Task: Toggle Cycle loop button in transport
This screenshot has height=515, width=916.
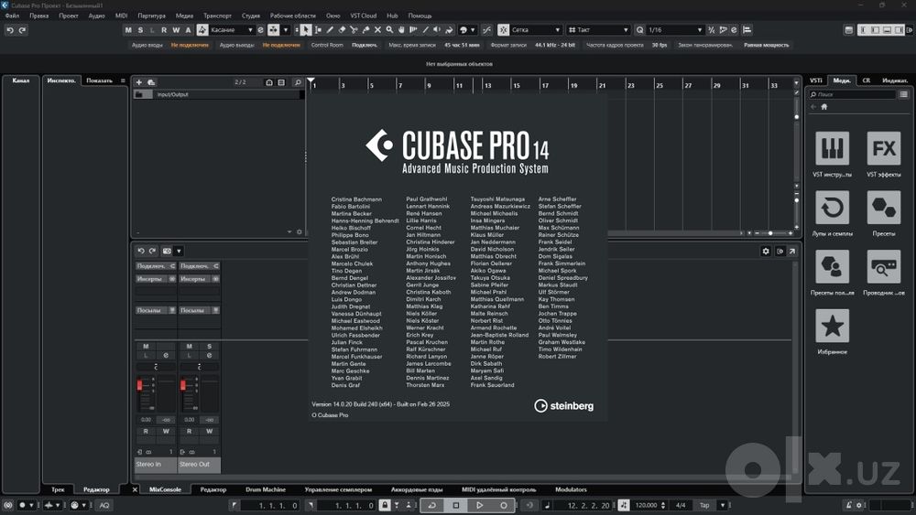Action: point(432,505)
